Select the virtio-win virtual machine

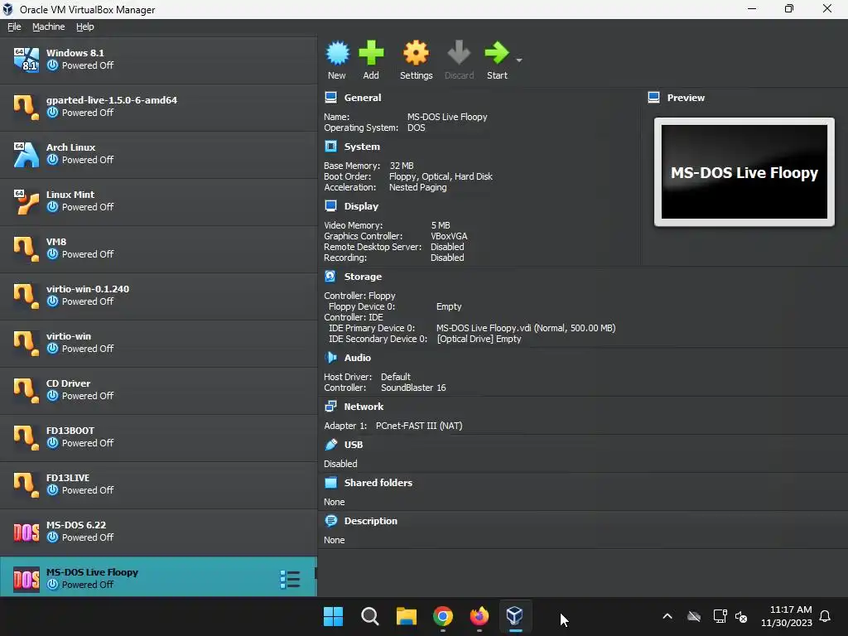pyautogui.click(x=158, y=343)
